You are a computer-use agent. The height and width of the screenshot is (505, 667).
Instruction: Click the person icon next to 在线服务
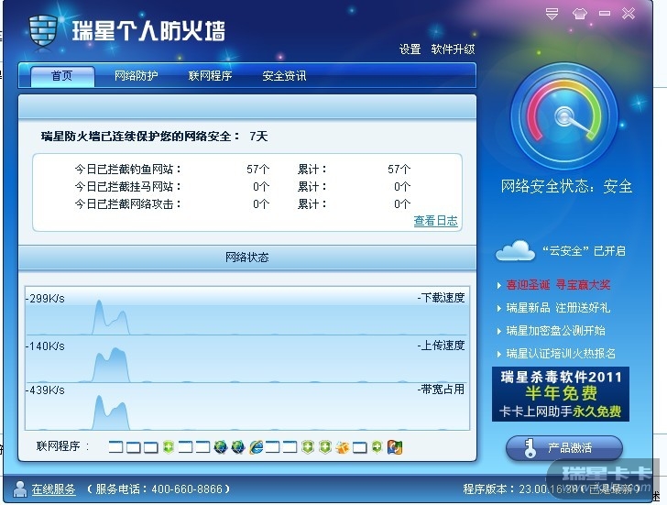point(19,489)
